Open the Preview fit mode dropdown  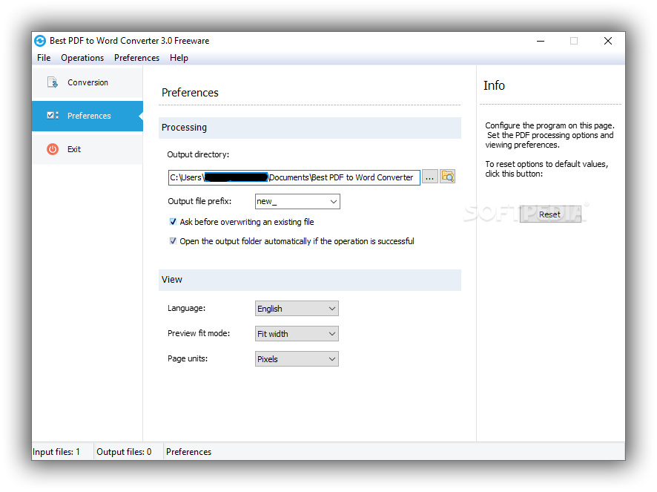coord(297,333)
